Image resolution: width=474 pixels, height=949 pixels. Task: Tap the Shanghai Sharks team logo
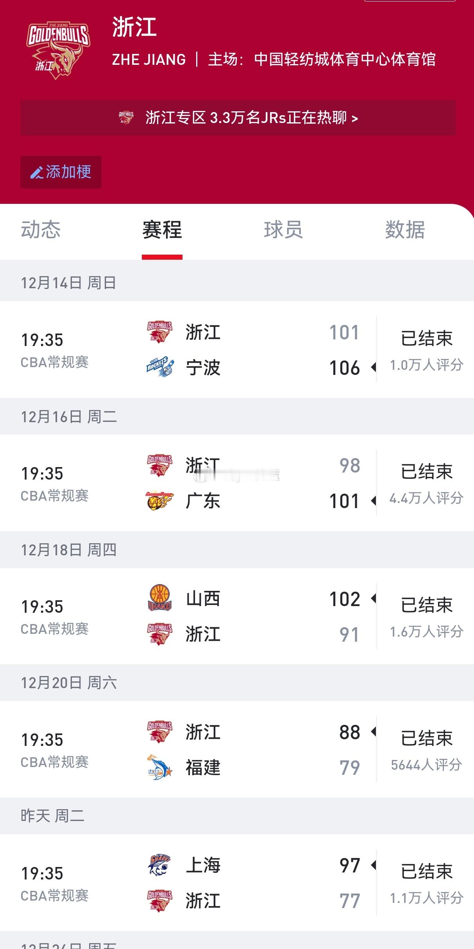(160, 865)
